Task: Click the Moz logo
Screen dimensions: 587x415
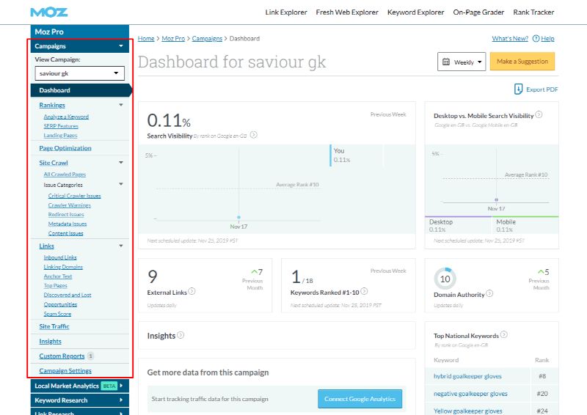Action: click(x=49, y=12)
